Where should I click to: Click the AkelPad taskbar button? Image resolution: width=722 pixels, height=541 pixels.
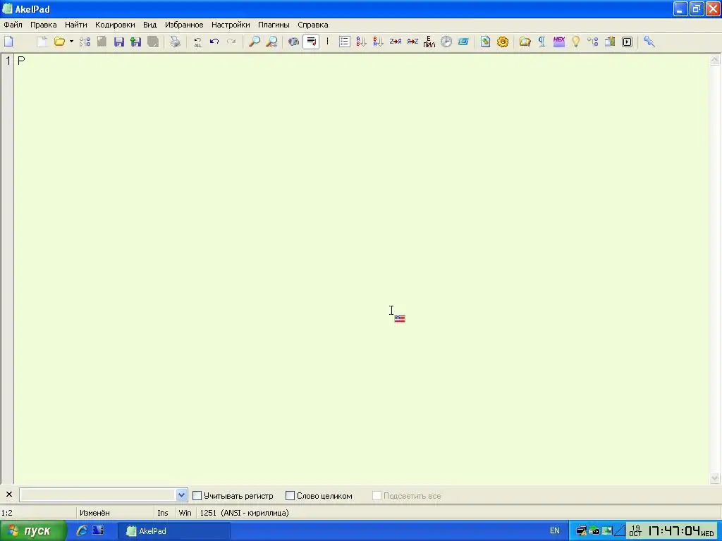(x=174, y=531)
